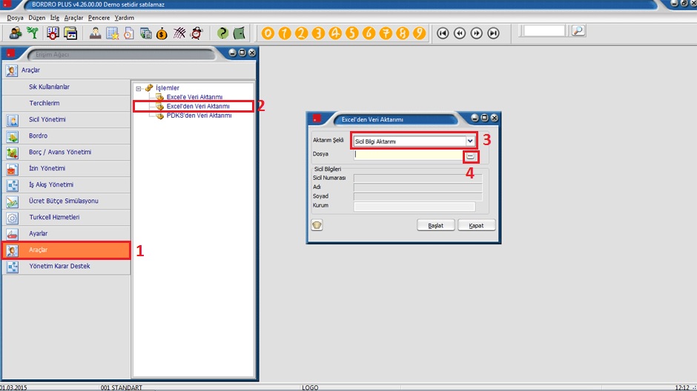
Task: Click the orange number 2 button
Action: pyautogui.click(x=301, y=33)
